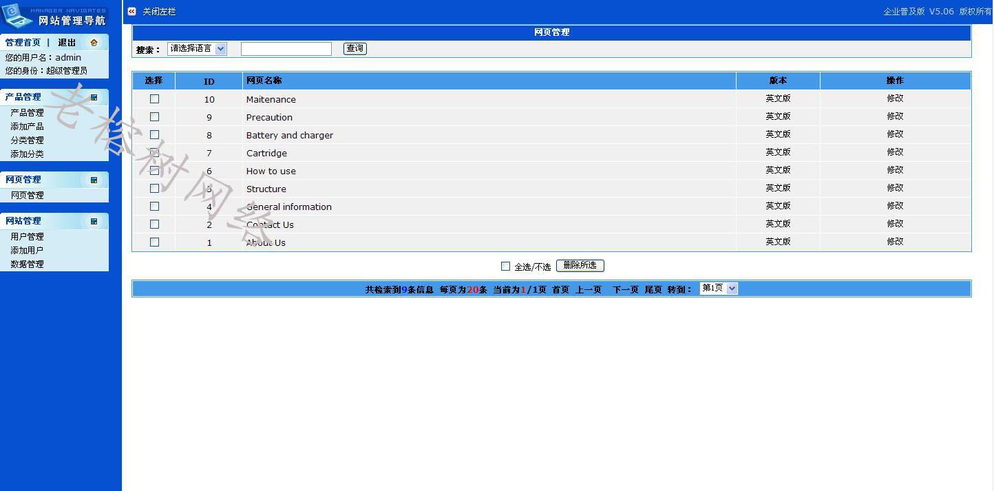Open 数据管理 in sidebar
The height and width of the screenshot is (491, 994).
tap(27, 264)
